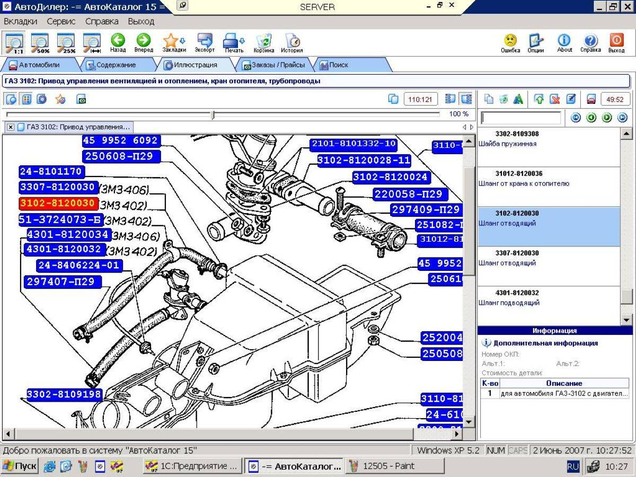Go back with Назад button
Image resolution: width=636 pixels, height=477 pixels.
pyautogui.click(x=118, y=42)
